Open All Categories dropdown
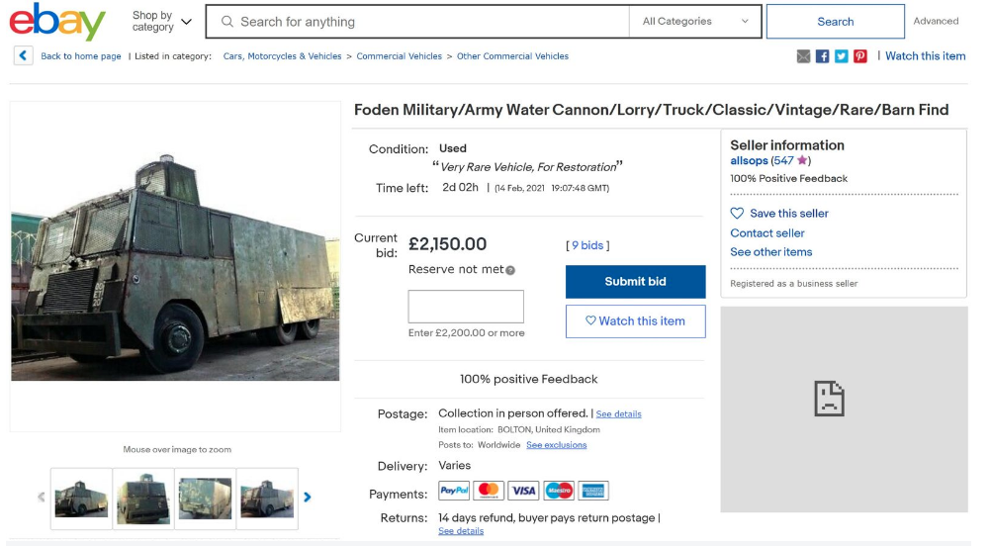This screenshot has height=546, width=990. 695,22
